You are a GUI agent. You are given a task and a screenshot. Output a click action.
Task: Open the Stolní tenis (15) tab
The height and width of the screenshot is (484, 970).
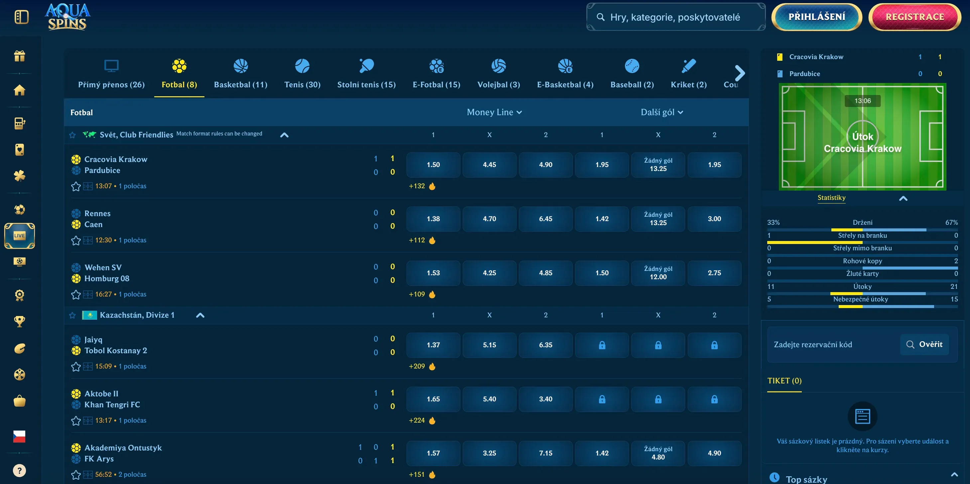[x=366, y=74]
